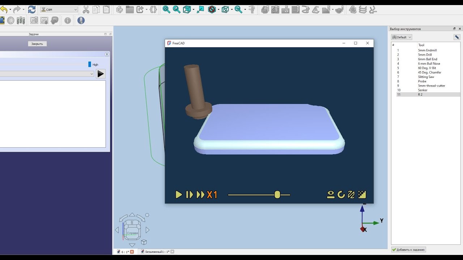Toggle the toolpath lines icon in simulator

351,195
